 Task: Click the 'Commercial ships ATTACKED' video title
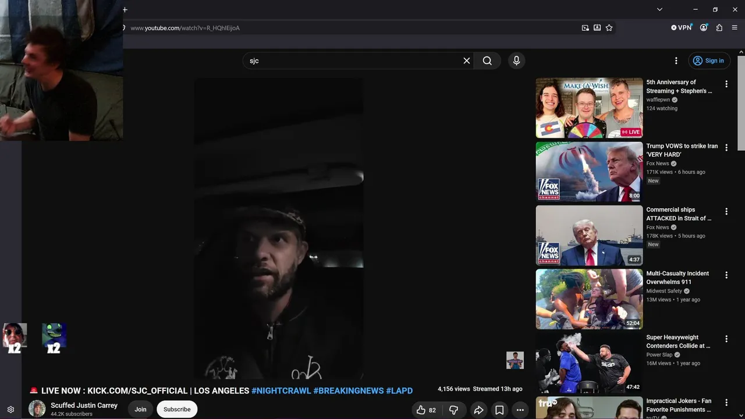coord(679,214)
